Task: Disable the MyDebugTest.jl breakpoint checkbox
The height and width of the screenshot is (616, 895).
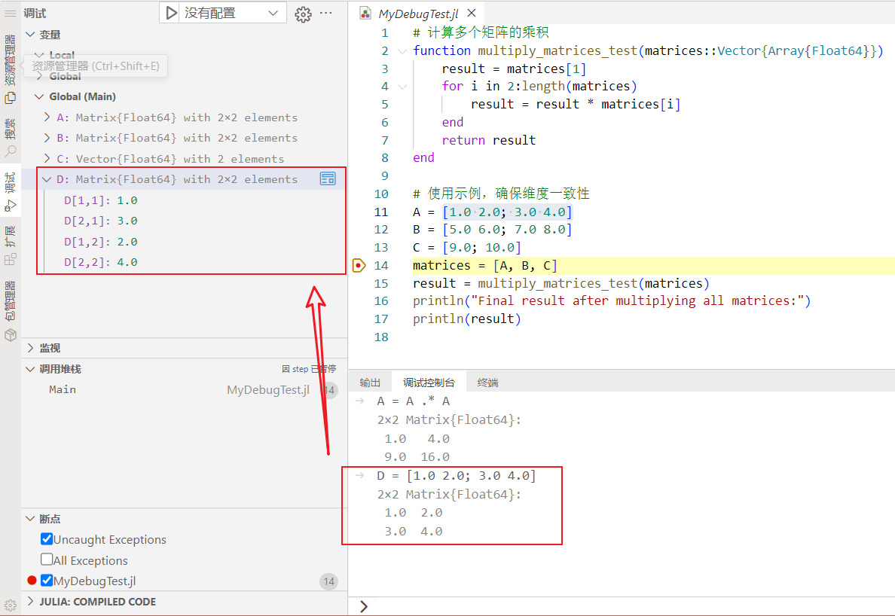Action: point(47,580)
